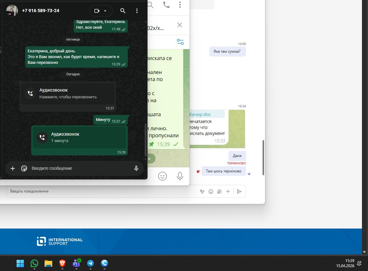Click the missed call phone icon

click(30, 94)
